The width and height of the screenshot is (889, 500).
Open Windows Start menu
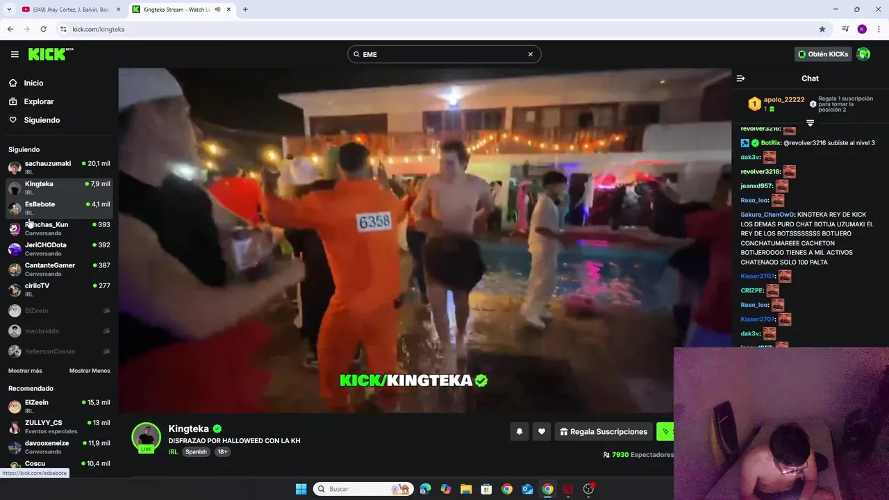coord(301,489)
